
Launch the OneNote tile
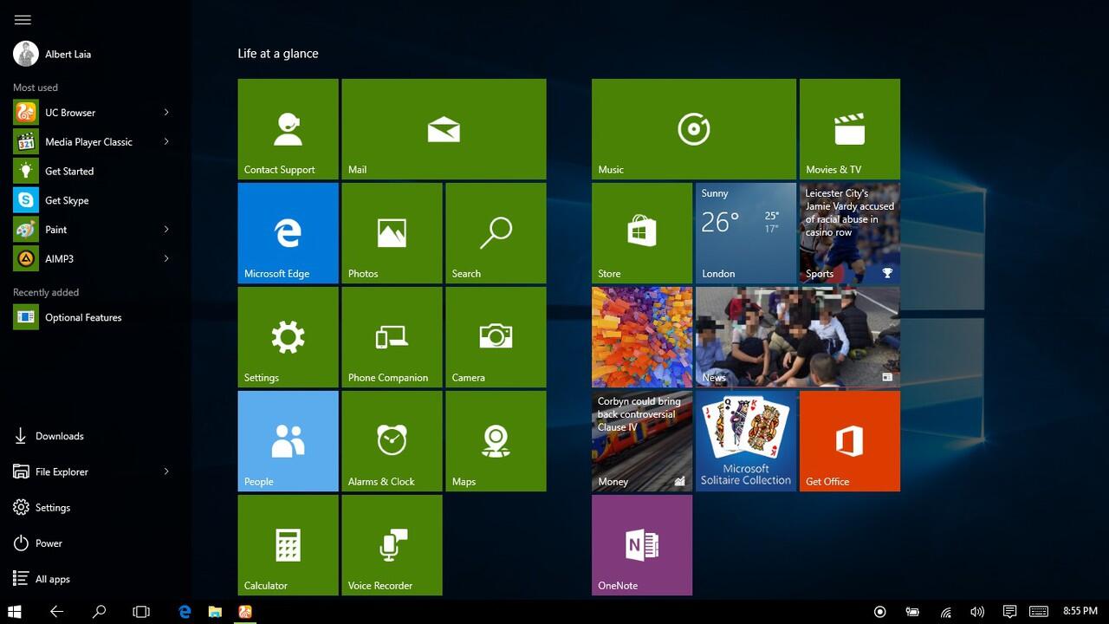642,545
